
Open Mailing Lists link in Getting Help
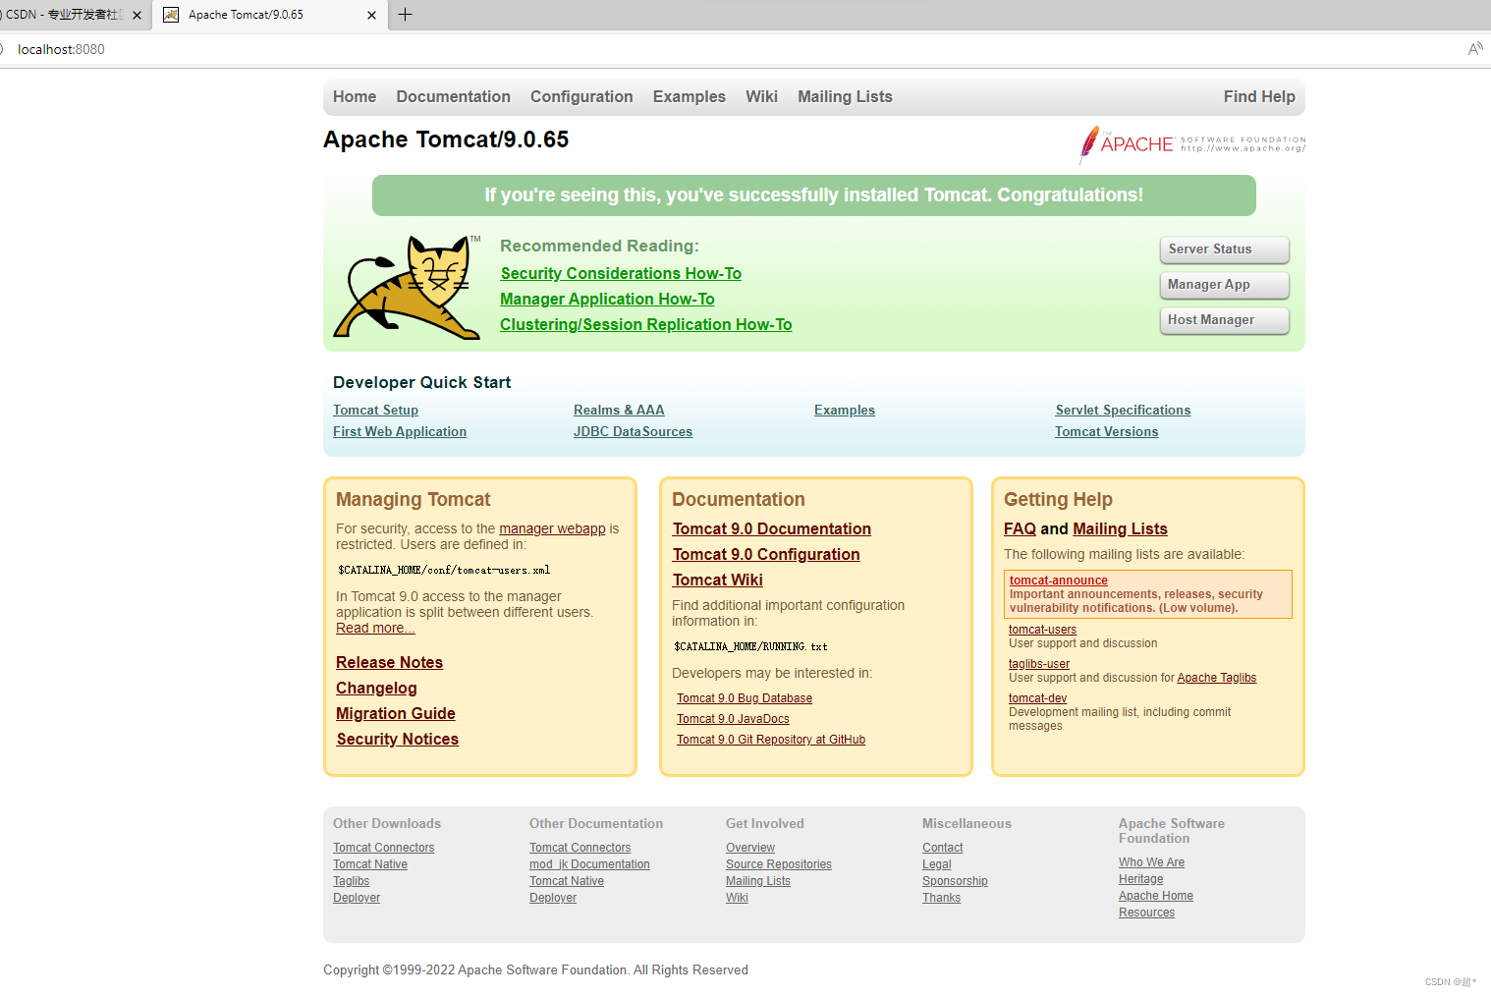[x=1120, y=528]
